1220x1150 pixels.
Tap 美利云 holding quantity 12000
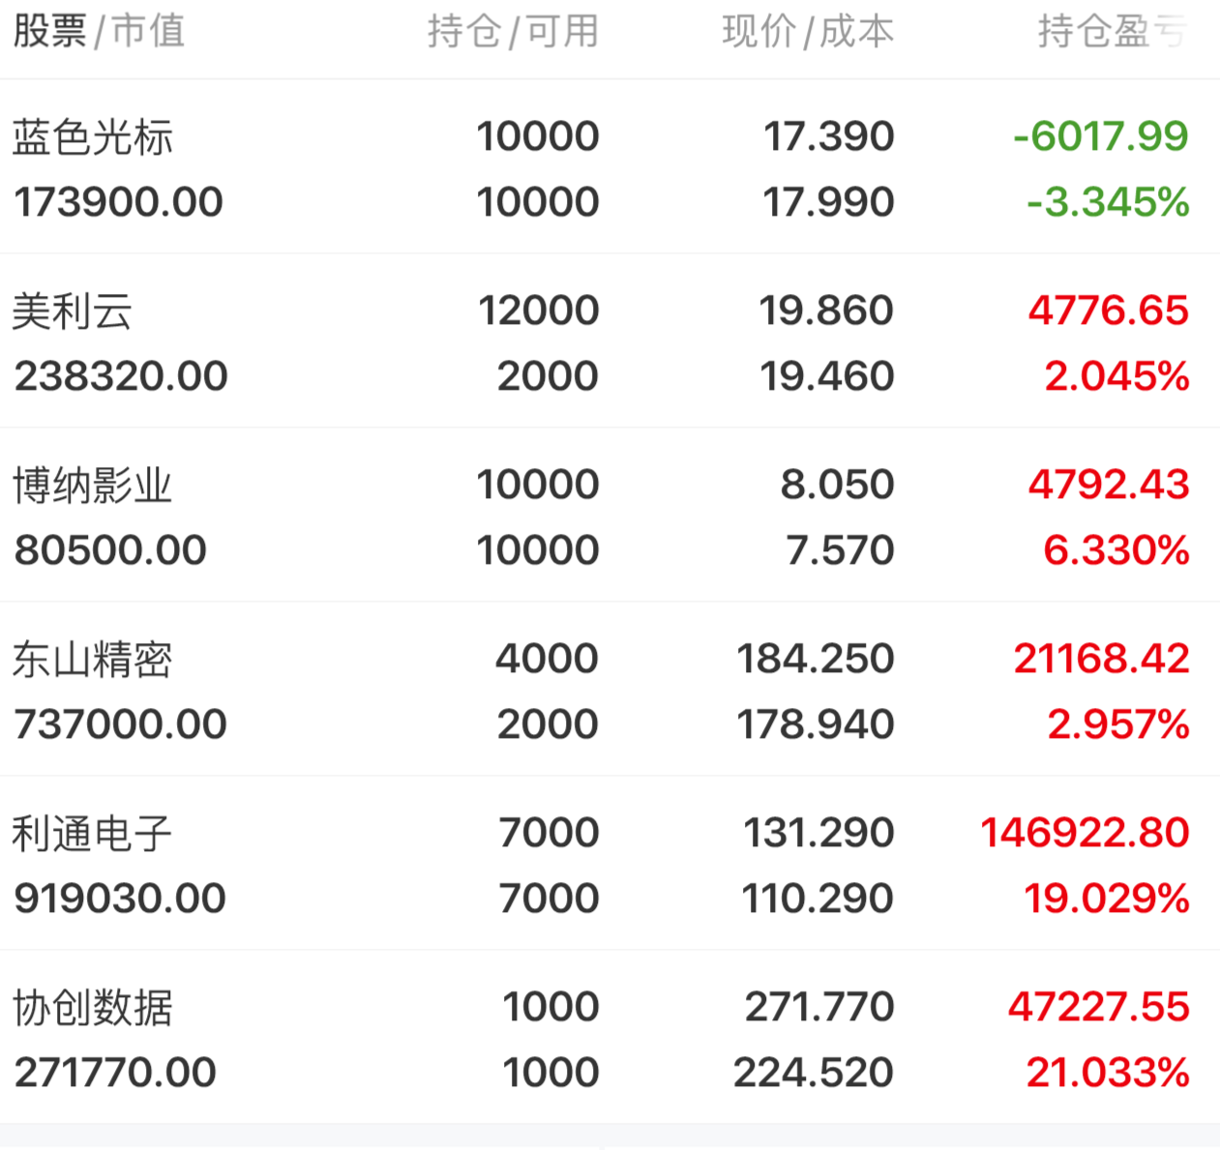pyautogui.click(x=538, y=310)
